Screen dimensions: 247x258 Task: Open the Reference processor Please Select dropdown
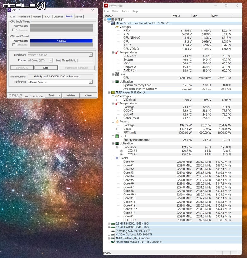[91, 82]
